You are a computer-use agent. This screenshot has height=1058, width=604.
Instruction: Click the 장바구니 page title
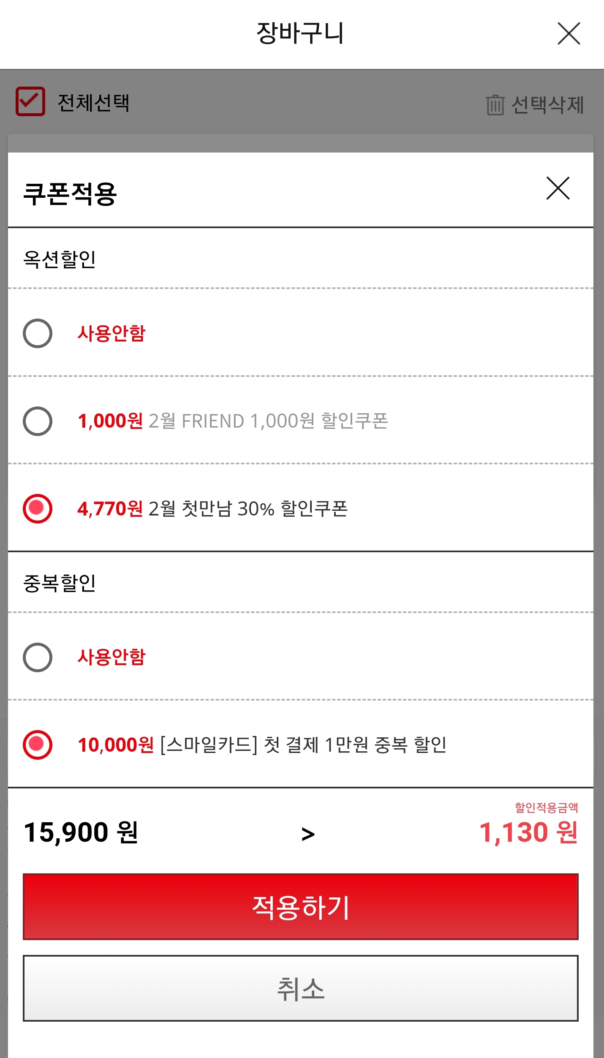click(x=300, y=33)
